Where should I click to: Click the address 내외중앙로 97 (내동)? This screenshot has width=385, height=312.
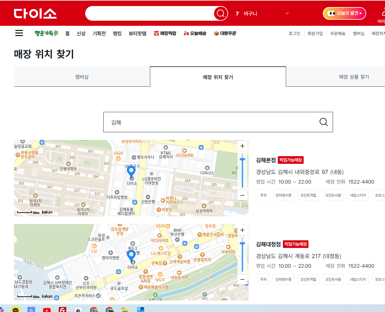300,172
